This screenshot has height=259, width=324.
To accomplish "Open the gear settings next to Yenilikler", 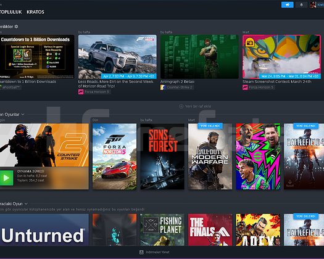I will 16,27.
